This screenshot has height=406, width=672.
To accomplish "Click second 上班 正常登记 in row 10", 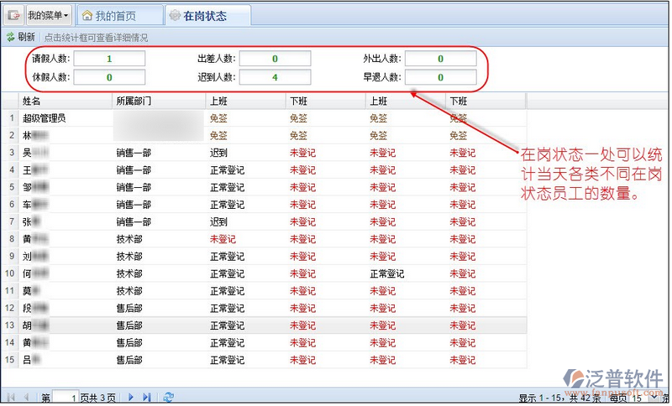I will (x=387, y=273).
